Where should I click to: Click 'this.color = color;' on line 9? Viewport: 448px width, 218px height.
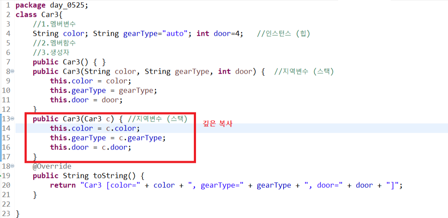[x=90, y=81]
